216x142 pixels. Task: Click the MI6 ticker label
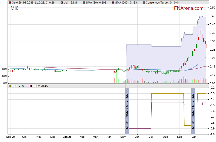tap(14, 8)
